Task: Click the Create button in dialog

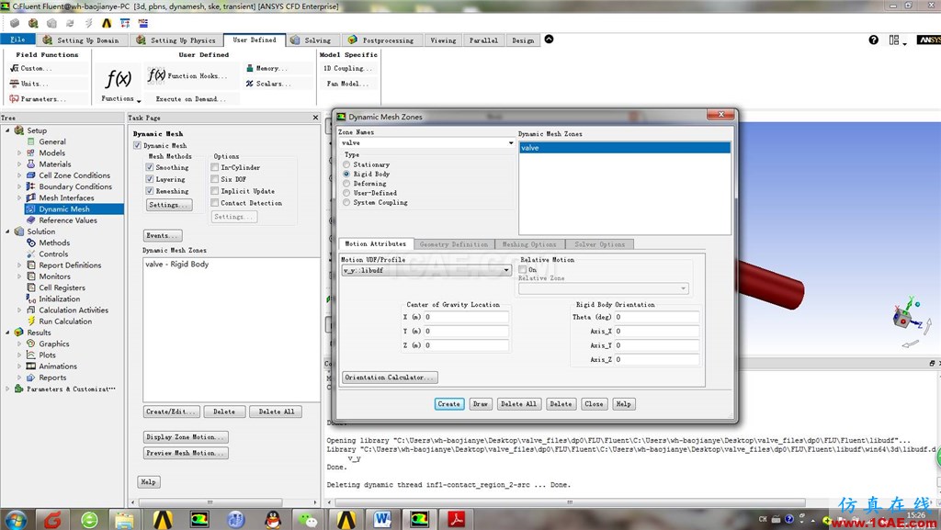Action: (448, 404)
